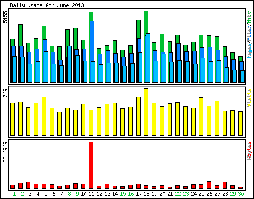Click day label 26 on the axis
This screenshot has height=199, width=254.
pos(209,194)
